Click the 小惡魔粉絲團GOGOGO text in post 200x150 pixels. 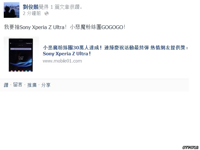98,27
